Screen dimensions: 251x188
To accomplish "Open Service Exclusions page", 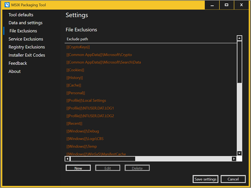I will tap(26, 39).
